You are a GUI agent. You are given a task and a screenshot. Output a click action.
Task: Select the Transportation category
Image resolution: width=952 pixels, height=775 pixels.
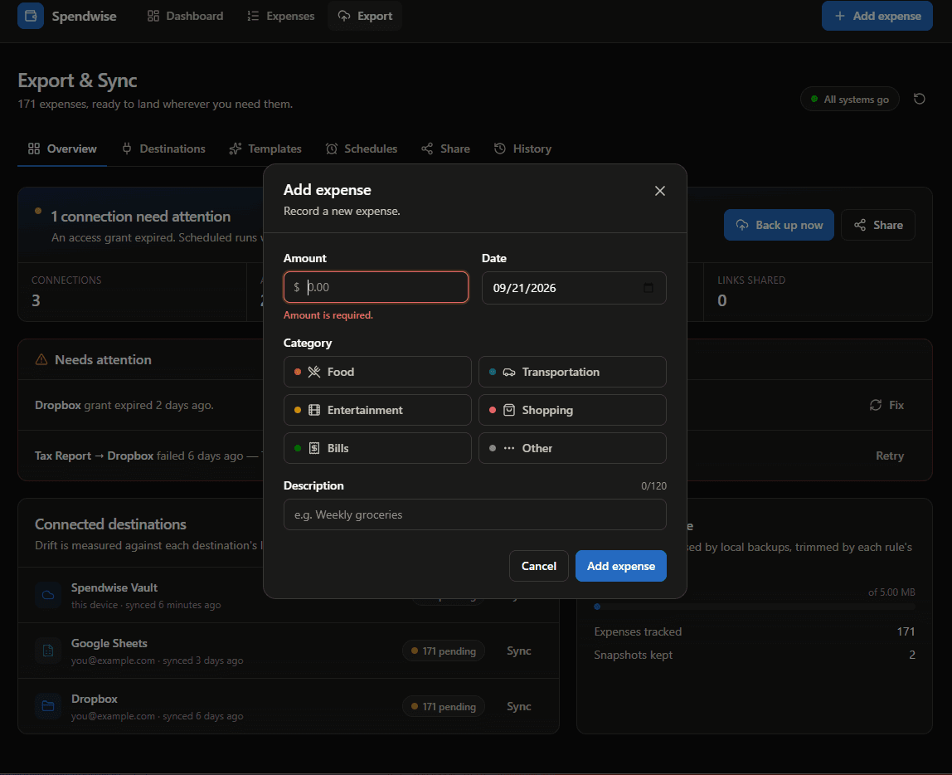(572, 372)
